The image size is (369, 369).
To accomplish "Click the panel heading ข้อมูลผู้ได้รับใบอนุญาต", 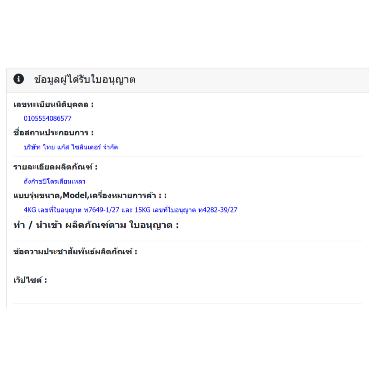I will (x=85, y=79).
